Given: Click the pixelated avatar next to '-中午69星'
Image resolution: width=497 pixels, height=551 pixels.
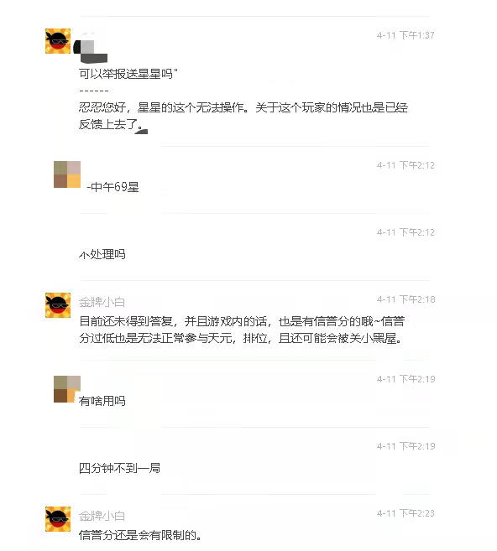Looking at the screenshot, I should (67, 174).
